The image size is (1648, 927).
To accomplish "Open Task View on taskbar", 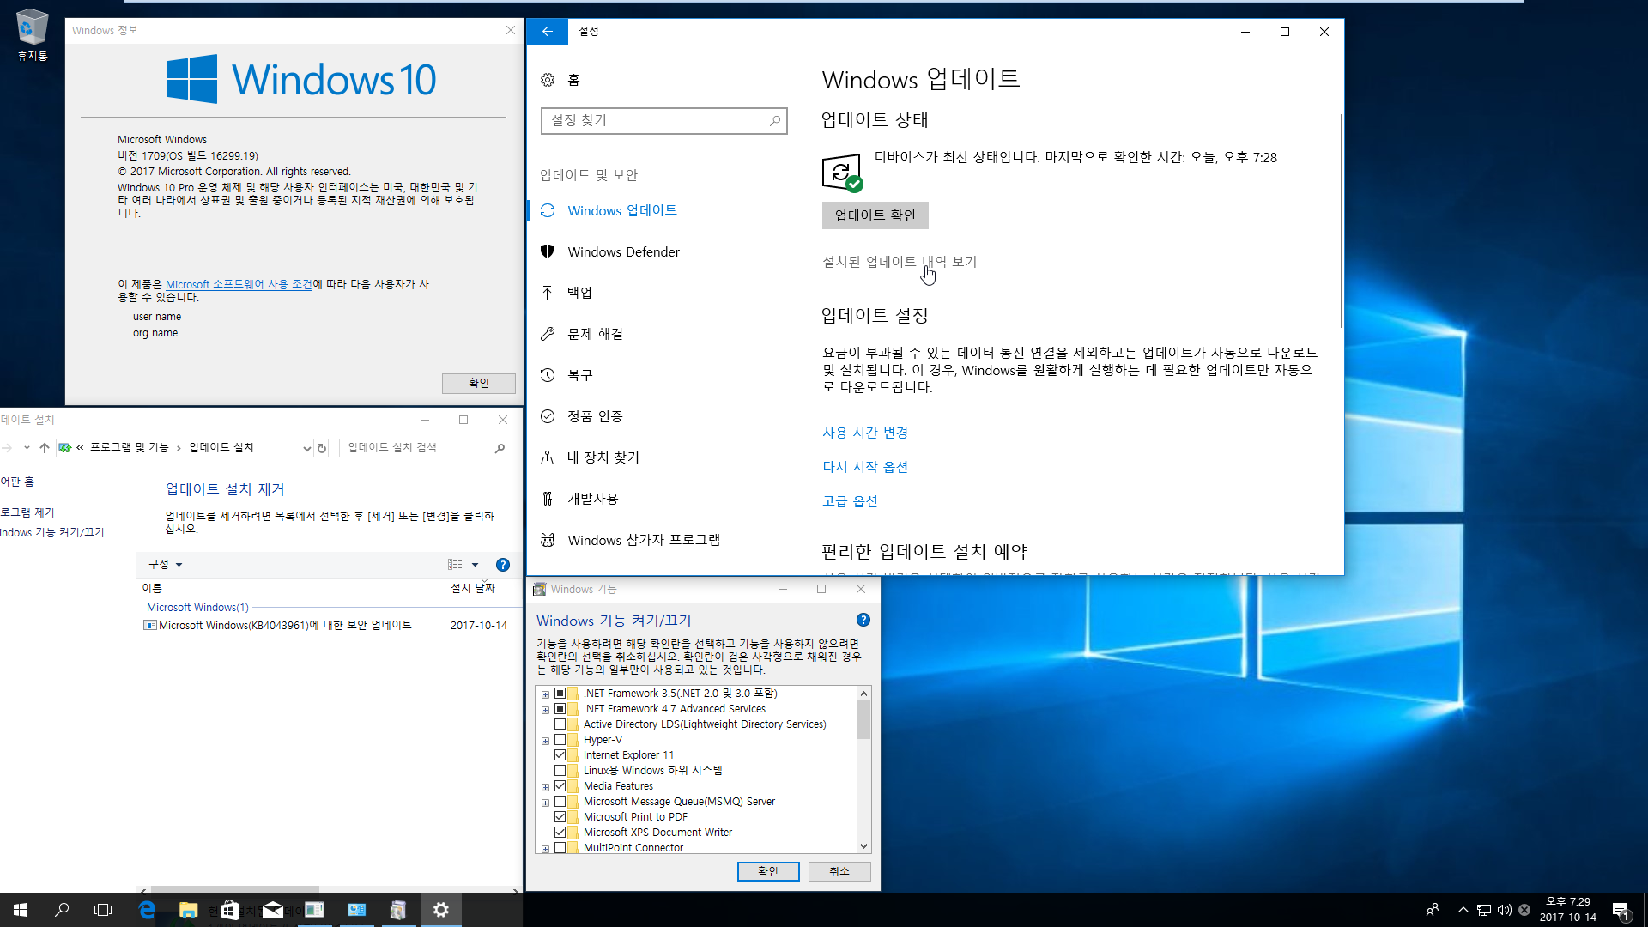I will pos(103,910).
